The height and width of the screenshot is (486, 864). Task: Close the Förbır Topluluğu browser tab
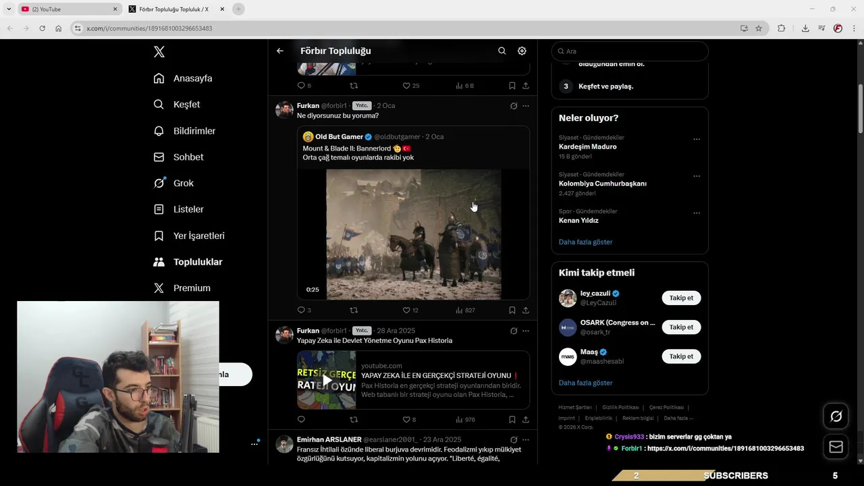point(222,9)
